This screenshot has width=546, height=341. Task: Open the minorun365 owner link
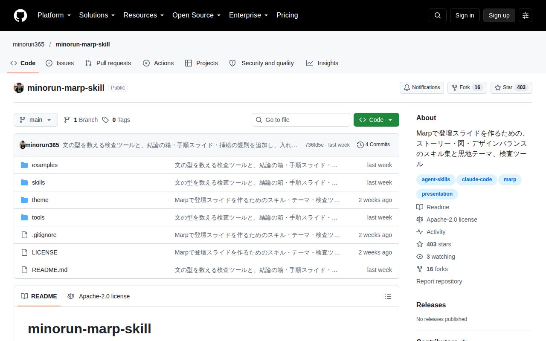point(29,44)
